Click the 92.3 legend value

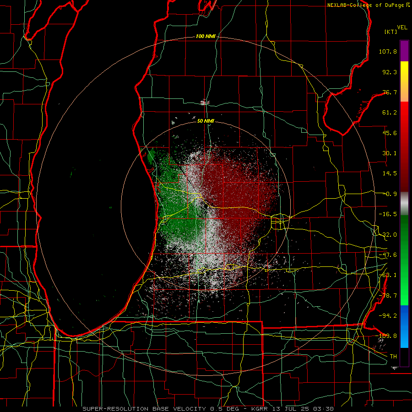[x=390, y=72]
